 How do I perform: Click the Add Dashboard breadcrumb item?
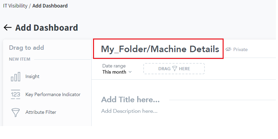coord(50,6)
